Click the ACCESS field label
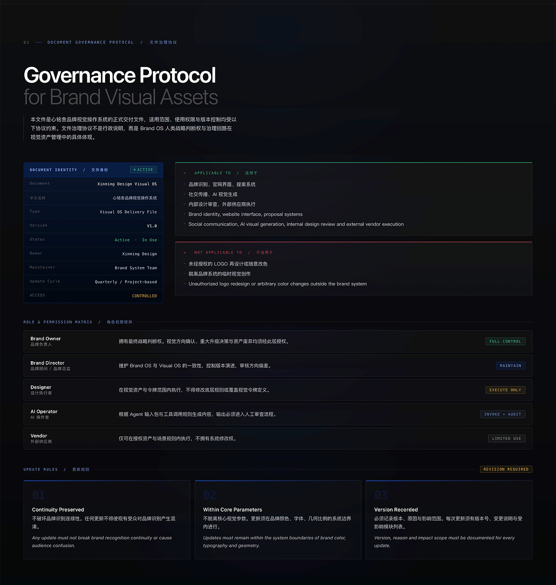The width and height of the screenshot is (556, 585). tap(37, 296)
